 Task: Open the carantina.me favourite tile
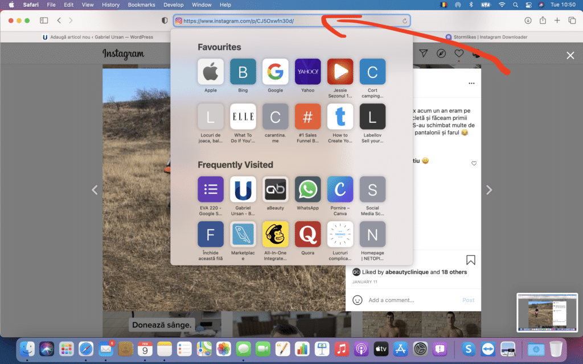pos(275,117)
